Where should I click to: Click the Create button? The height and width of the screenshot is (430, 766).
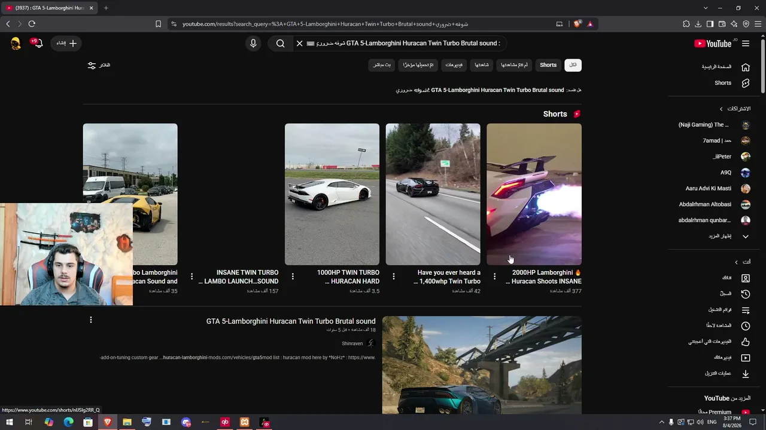tap(66, 44)
